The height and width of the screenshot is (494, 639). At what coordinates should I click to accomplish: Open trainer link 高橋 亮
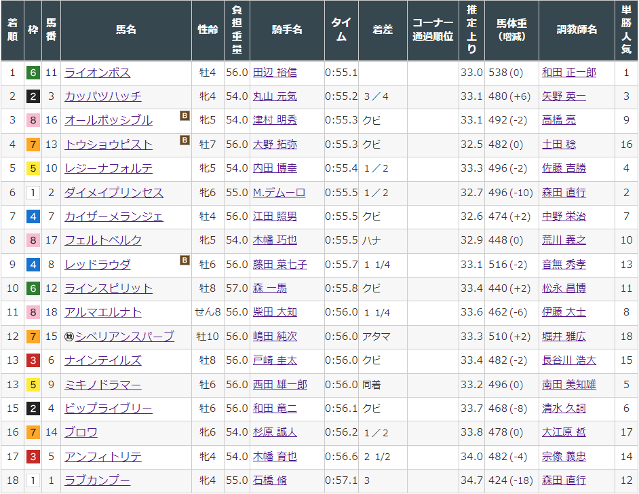559,120
